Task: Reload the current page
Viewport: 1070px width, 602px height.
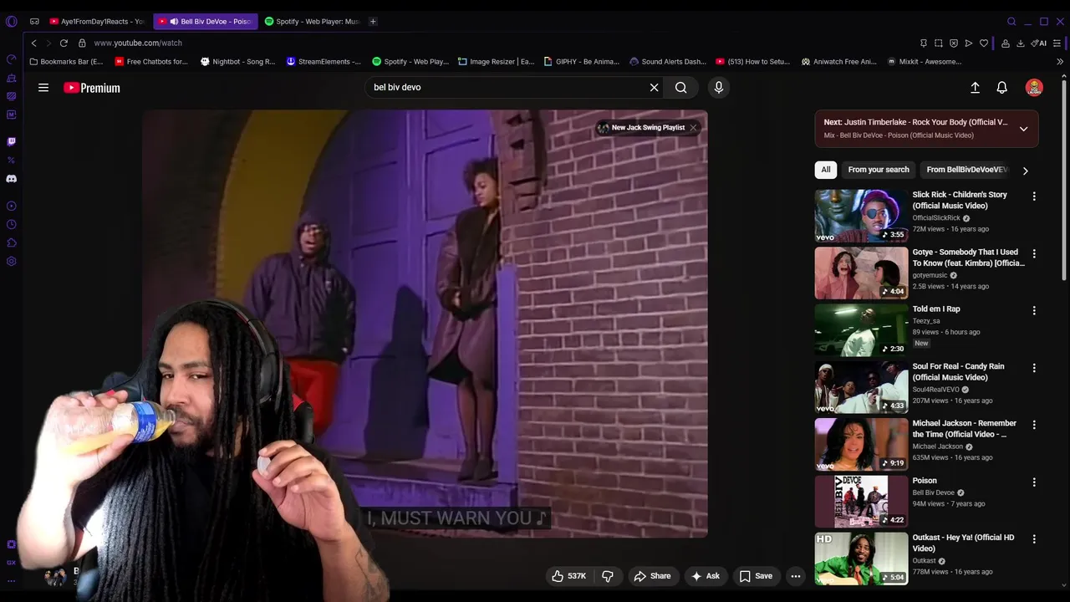Action: coord(64,43)
